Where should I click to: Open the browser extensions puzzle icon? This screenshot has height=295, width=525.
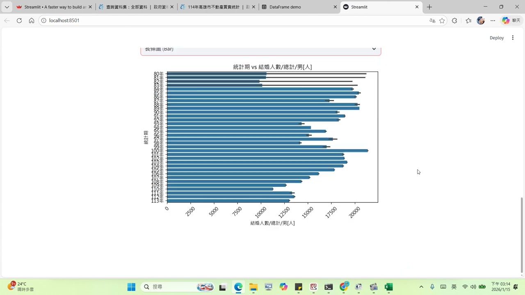[454, 20]
